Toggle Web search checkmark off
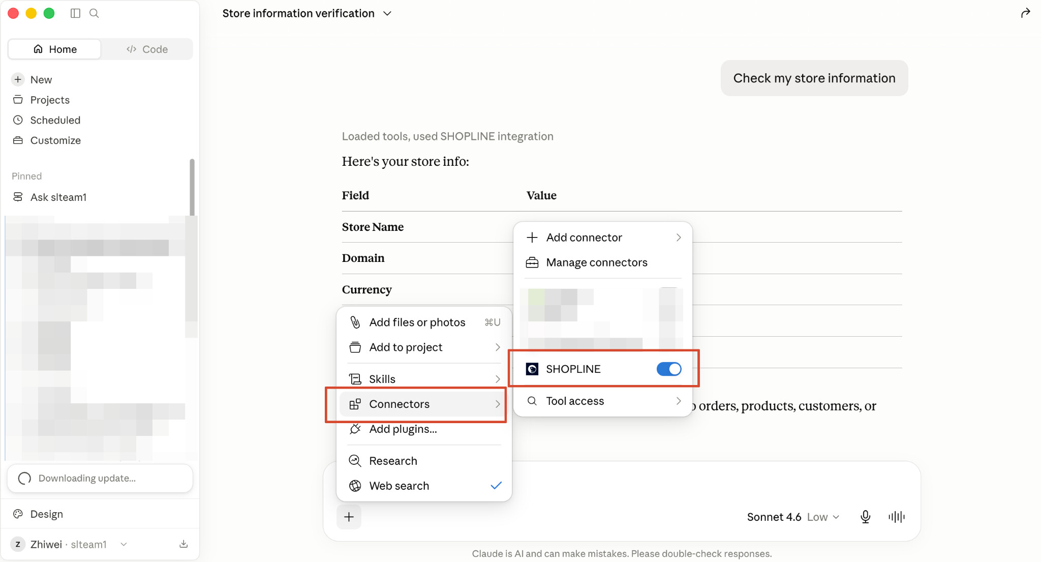1041x562 pixels. click(496, 486)
